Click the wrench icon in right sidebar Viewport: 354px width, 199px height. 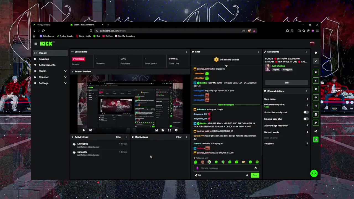(x=316, y=123)
